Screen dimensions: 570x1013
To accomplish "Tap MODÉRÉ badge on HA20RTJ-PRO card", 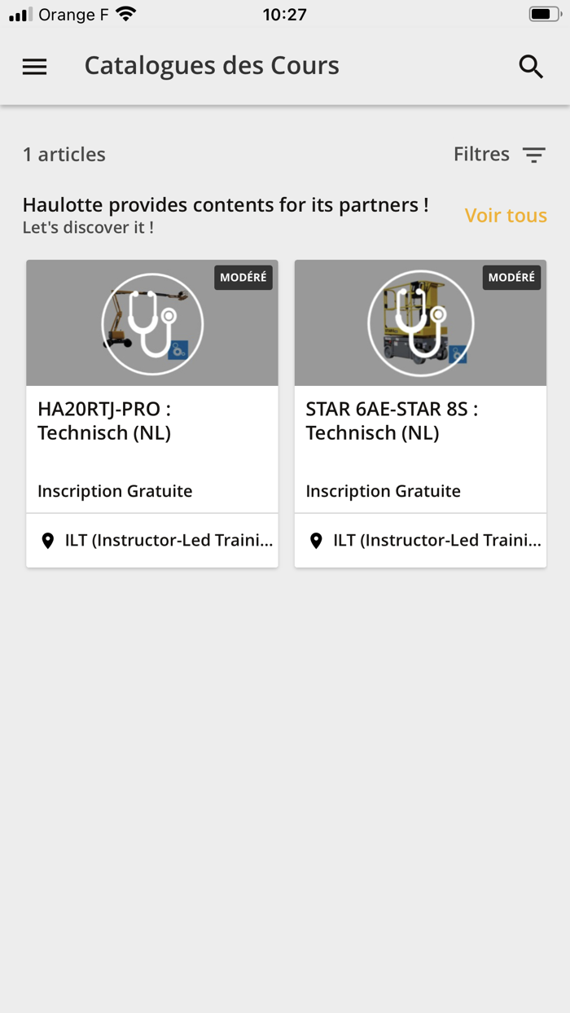I will [x=243, y=278].
